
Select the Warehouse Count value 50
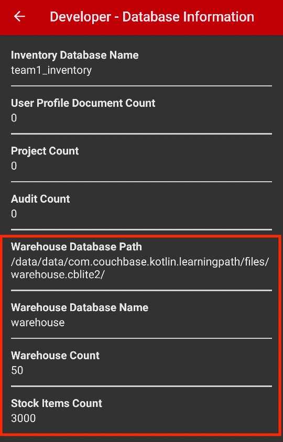pos(17,370)
